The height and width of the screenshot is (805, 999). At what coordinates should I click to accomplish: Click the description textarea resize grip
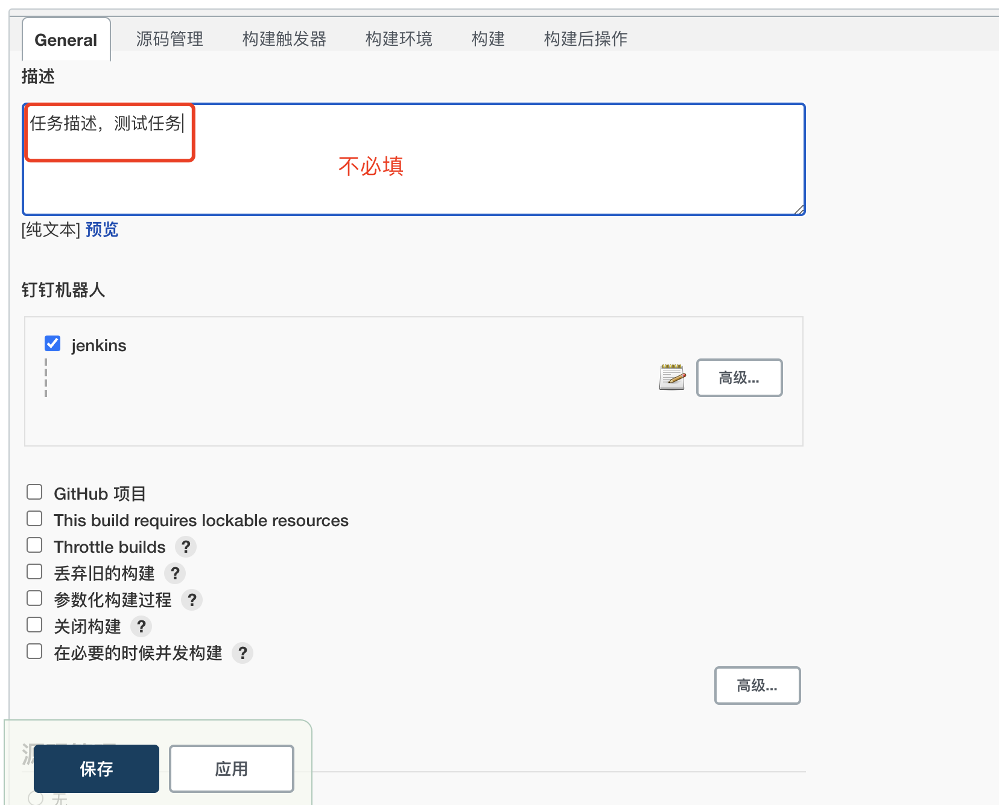[x=799, y=209]
